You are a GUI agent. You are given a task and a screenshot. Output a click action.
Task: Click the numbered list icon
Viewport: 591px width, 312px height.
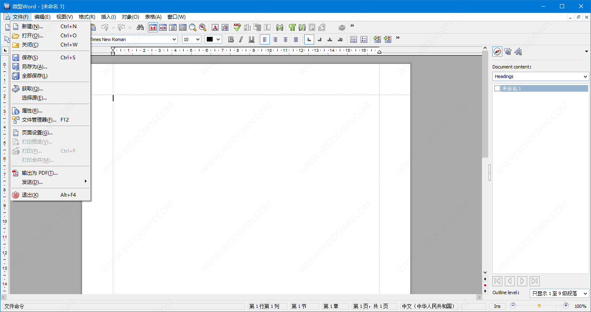(364, 39)
